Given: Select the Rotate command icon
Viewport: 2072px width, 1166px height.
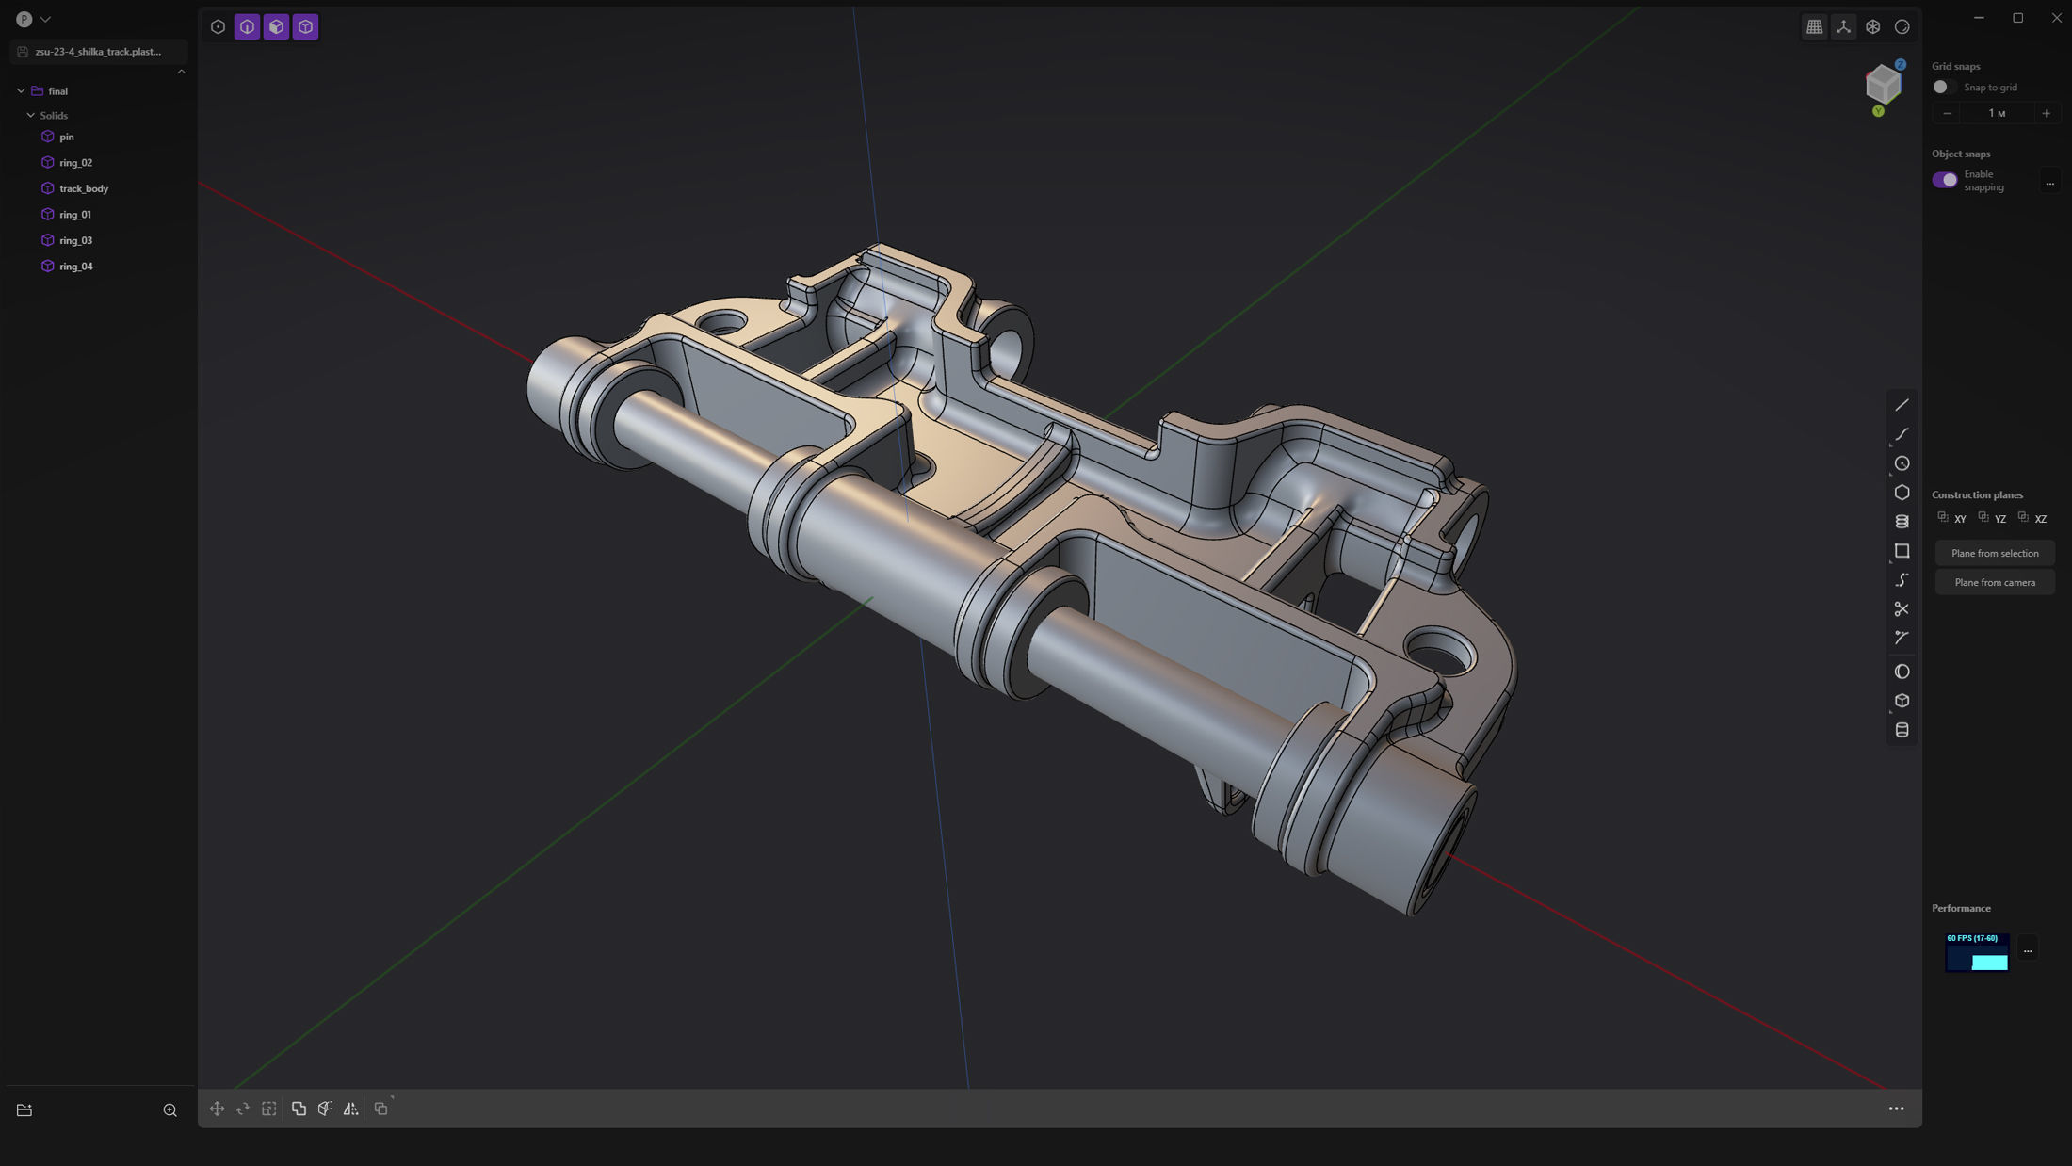Looking at the screenshot, I should click(243, 1109).
